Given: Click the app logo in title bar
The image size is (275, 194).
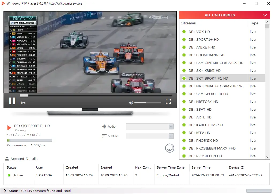Looking at the screenshot, I should click(x=3, y=3).
